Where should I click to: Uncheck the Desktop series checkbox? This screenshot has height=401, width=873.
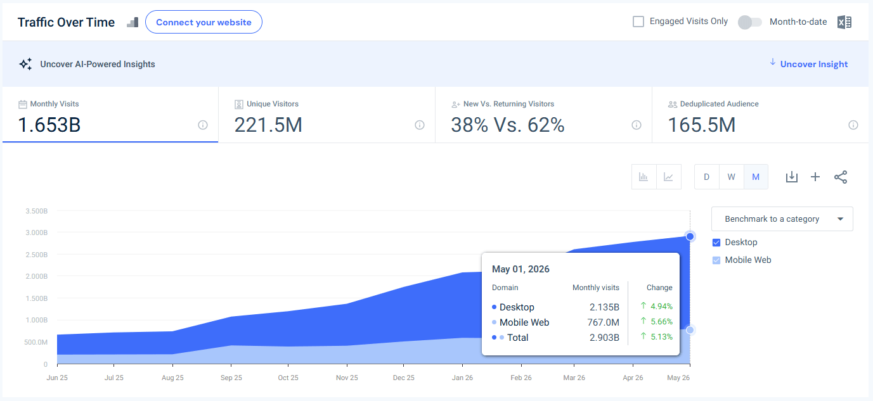click(x=716, y=243)
